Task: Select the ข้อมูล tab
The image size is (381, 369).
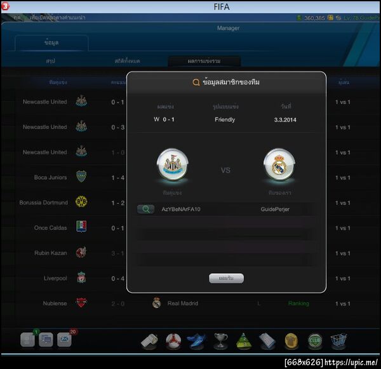Action: 51,43
